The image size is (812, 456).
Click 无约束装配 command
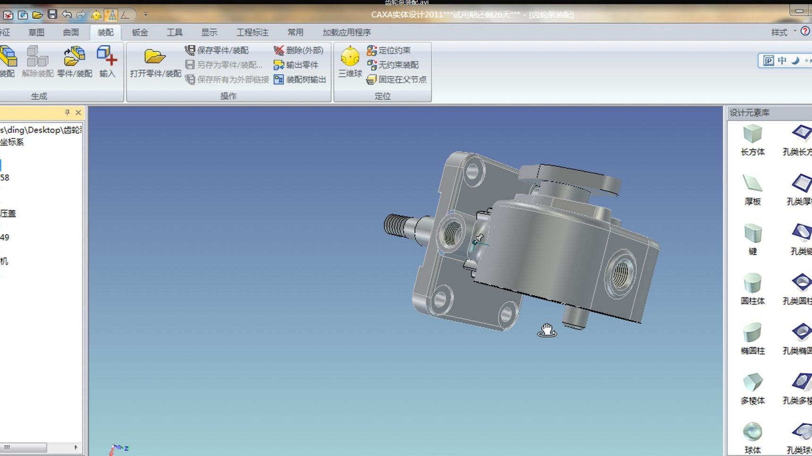click(393, 65)
